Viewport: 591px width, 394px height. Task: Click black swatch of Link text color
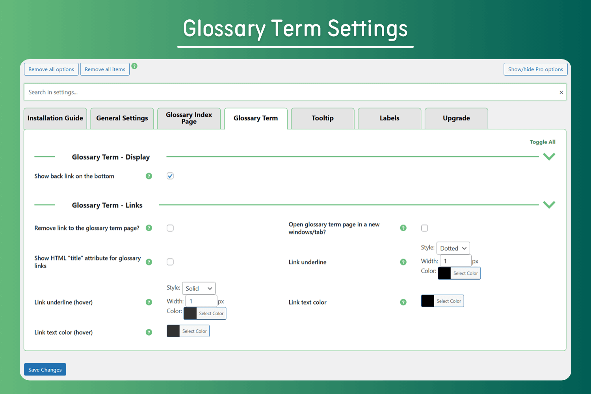(x=427, y=301)
